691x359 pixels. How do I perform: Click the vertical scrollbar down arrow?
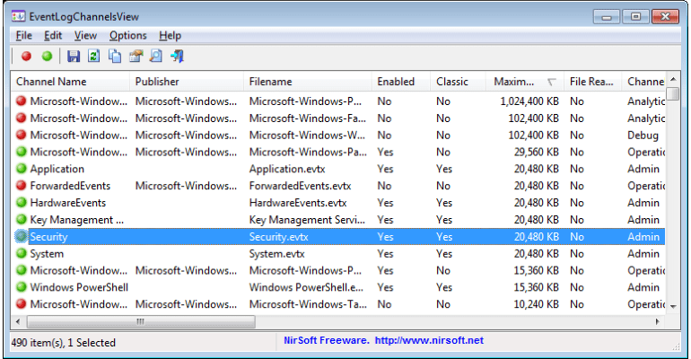672,306
